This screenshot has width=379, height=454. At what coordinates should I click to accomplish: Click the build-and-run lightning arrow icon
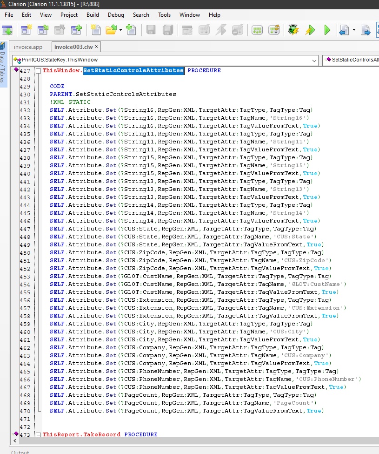[310, 30]
